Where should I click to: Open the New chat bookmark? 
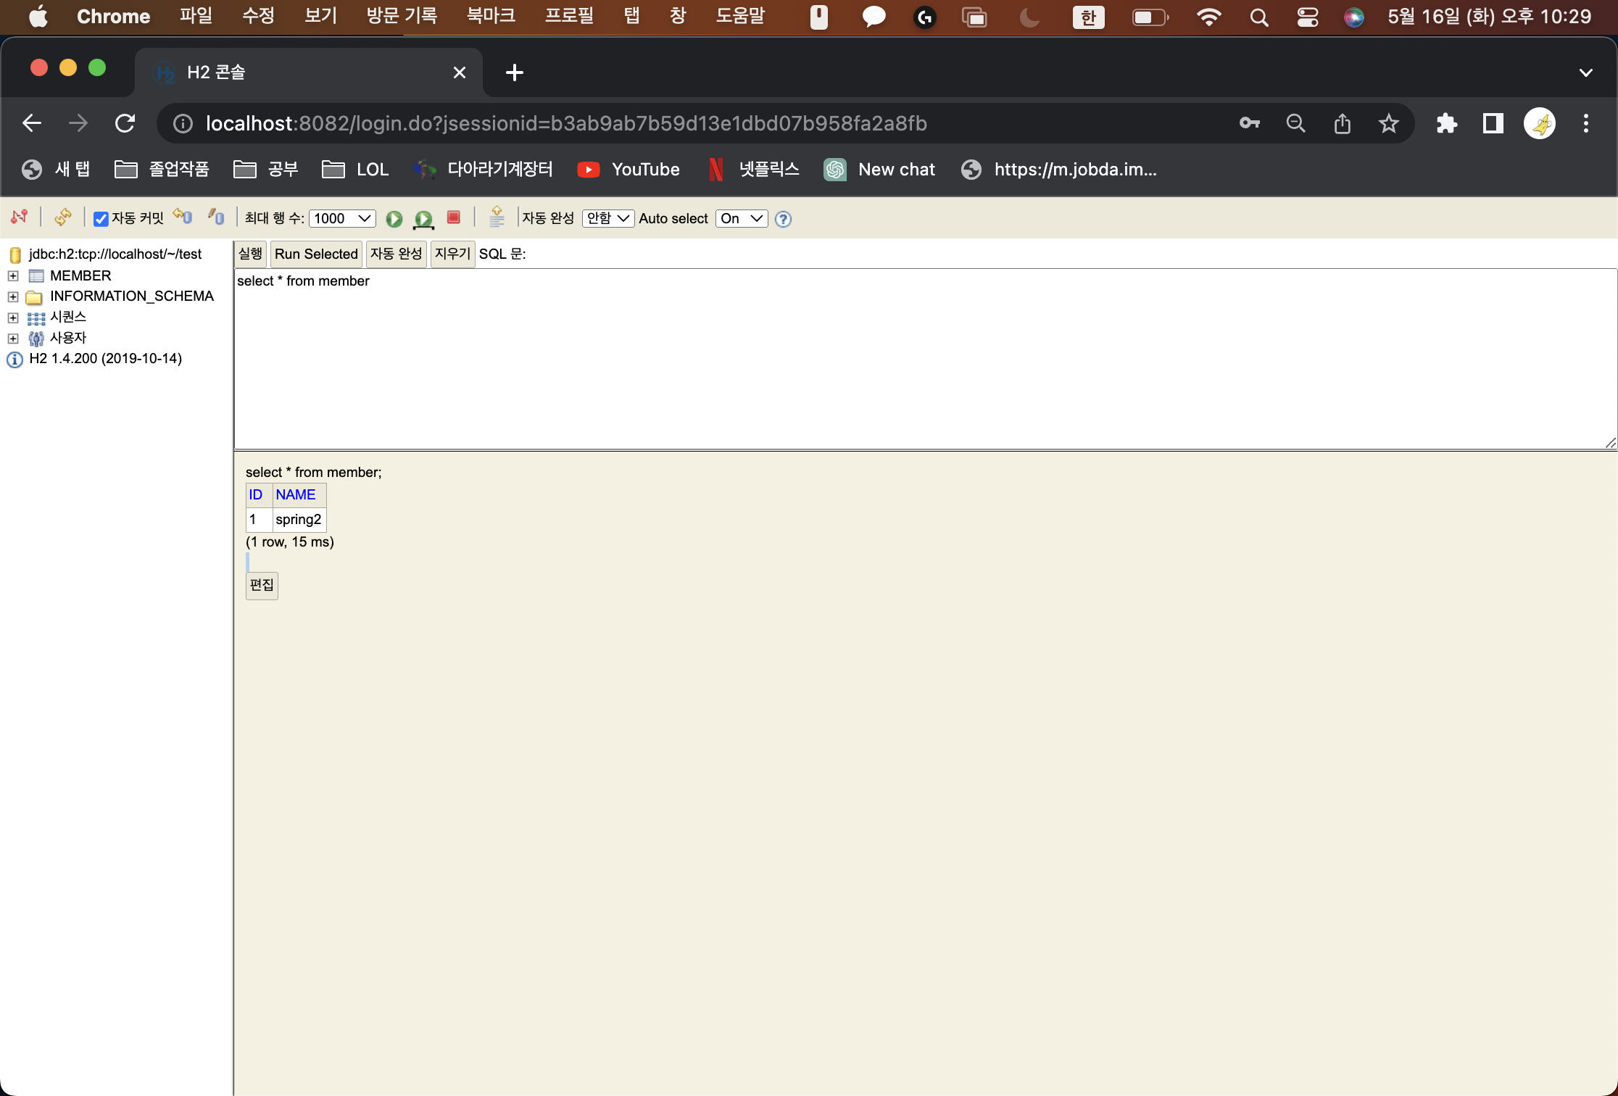880,170
